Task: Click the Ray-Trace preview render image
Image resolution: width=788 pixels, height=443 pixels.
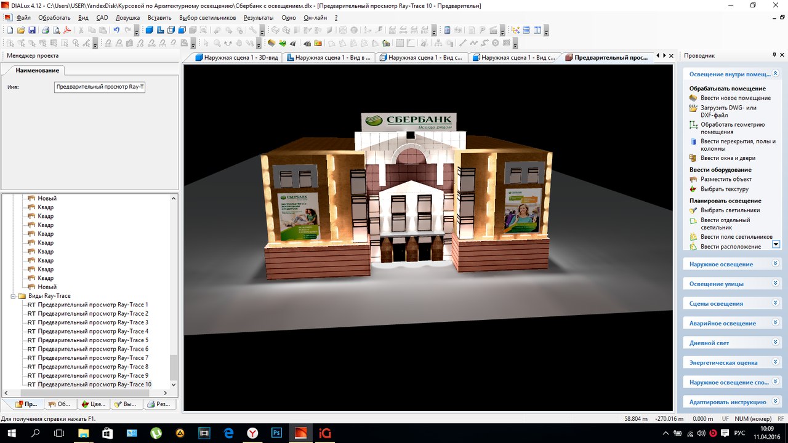Action: (x=428, y=237)
